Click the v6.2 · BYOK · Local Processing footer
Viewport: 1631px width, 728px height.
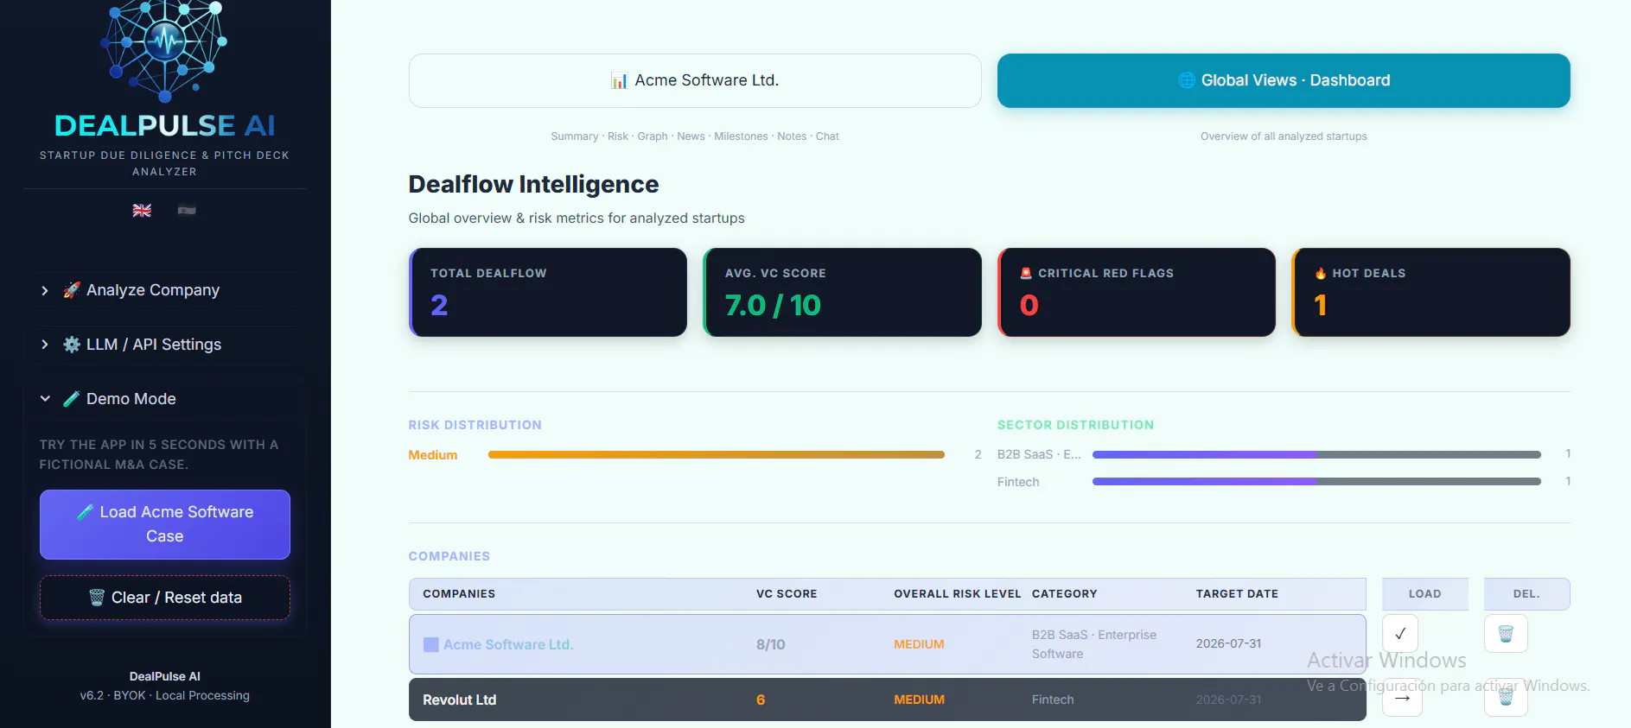(x=165, y=695)
